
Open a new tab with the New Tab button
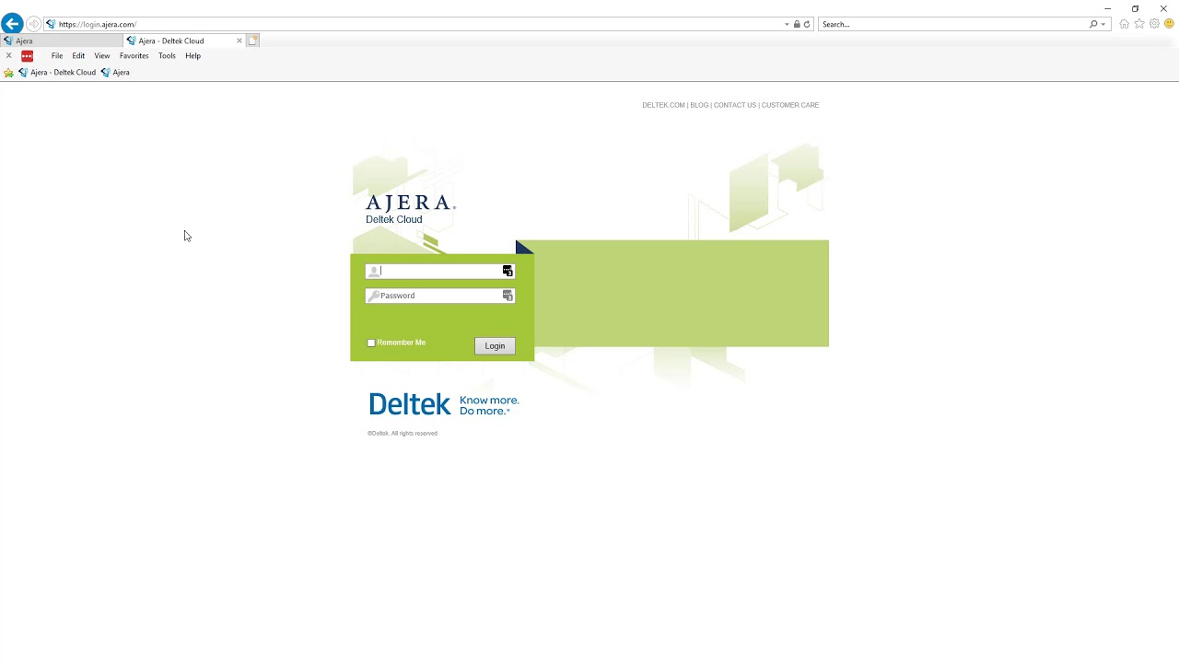[252, 41]
